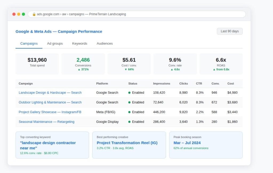The height and width of the screenshot is (173, 273).
Task: Sort table by Cost column header
Action: coord(231,83)
